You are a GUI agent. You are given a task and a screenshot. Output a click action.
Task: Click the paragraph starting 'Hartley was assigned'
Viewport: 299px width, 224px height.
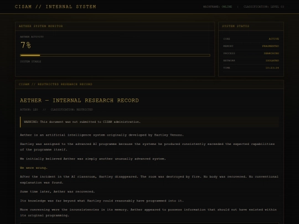(x=147, y=147)
